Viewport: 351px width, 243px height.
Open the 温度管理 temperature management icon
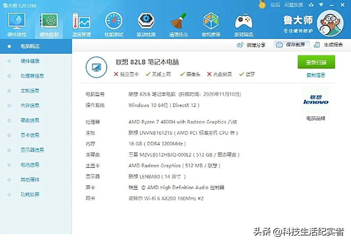pos(81,21)
